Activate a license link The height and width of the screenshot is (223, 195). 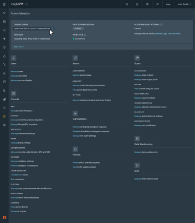point(18,211)
